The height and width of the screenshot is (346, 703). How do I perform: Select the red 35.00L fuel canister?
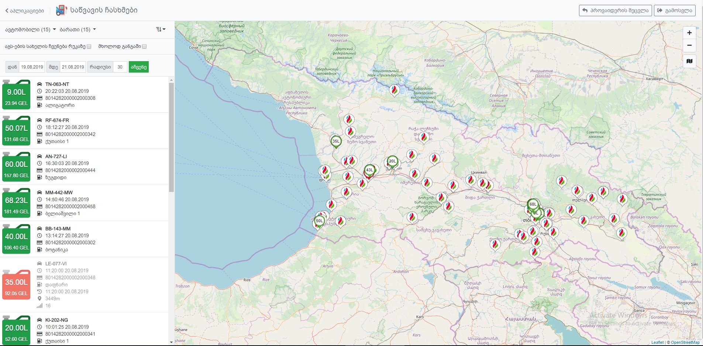pyautogui.click(x=16, y=285)
